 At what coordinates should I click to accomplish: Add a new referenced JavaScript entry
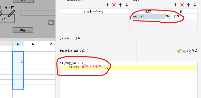[107, 5]
